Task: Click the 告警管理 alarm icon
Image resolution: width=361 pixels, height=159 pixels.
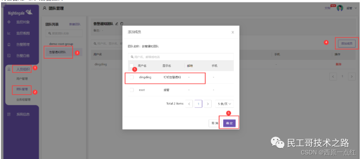Action: tap(9, 44)
